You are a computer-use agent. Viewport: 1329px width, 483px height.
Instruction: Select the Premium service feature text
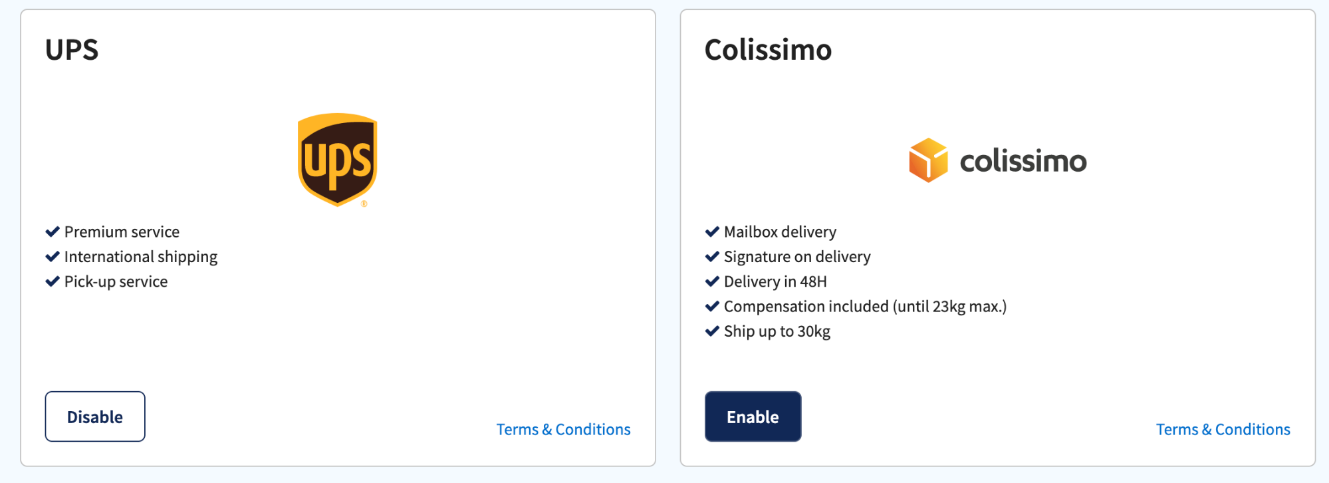pyautogui.click(x=122, y=232)
